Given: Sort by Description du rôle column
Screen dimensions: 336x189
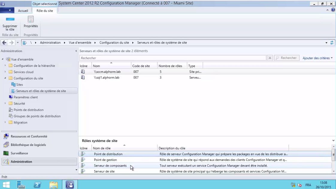Looking at the screenshot, I should click(223, 148).
